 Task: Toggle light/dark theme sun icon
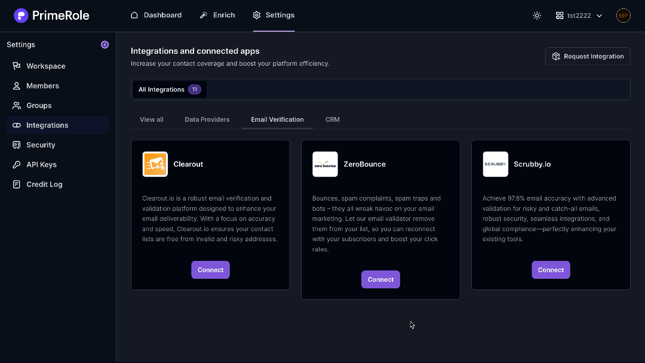point(537,16)
